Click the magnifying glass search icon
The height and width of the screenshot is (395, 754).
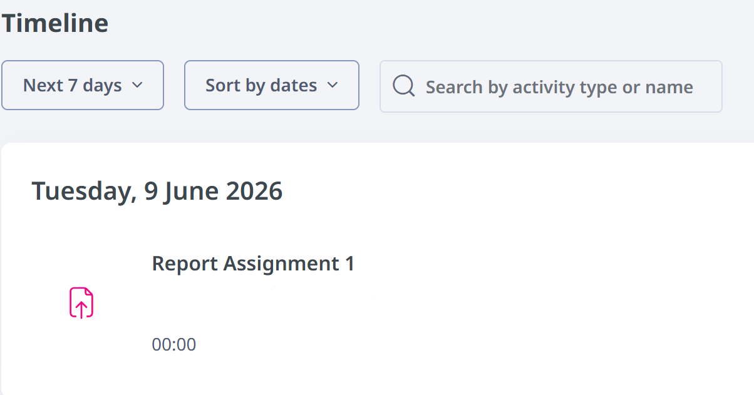click(x=404, y=86)
